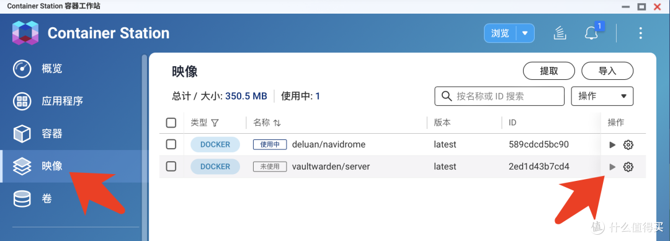Click the 浏览 browse button
Screen dimensions: 670x241
(500, 33)
